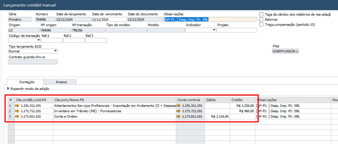The image size is (338, 144).
Task: Toggle the Estornar checkbox
Action: point(261,20)
